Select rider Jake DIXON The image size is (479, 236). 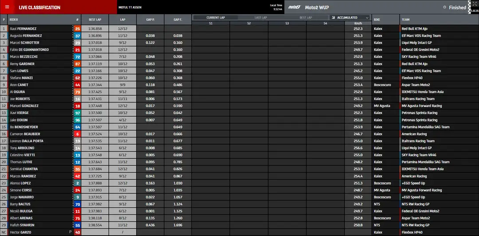[20, 120]
